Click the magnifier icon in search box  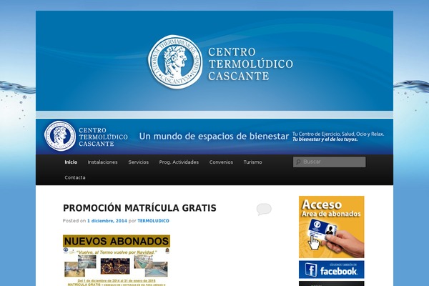click(298, 162)
